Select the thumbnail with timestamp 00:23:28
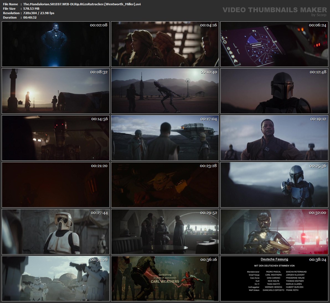330x303 pixels. tap(165, 185)
